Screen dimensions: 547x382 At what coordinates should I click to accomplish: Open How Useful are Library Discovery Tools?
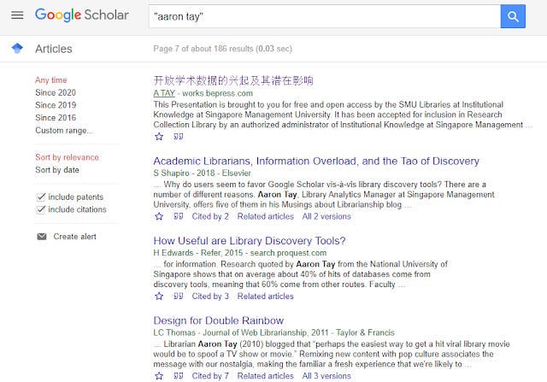coord(250,241)
